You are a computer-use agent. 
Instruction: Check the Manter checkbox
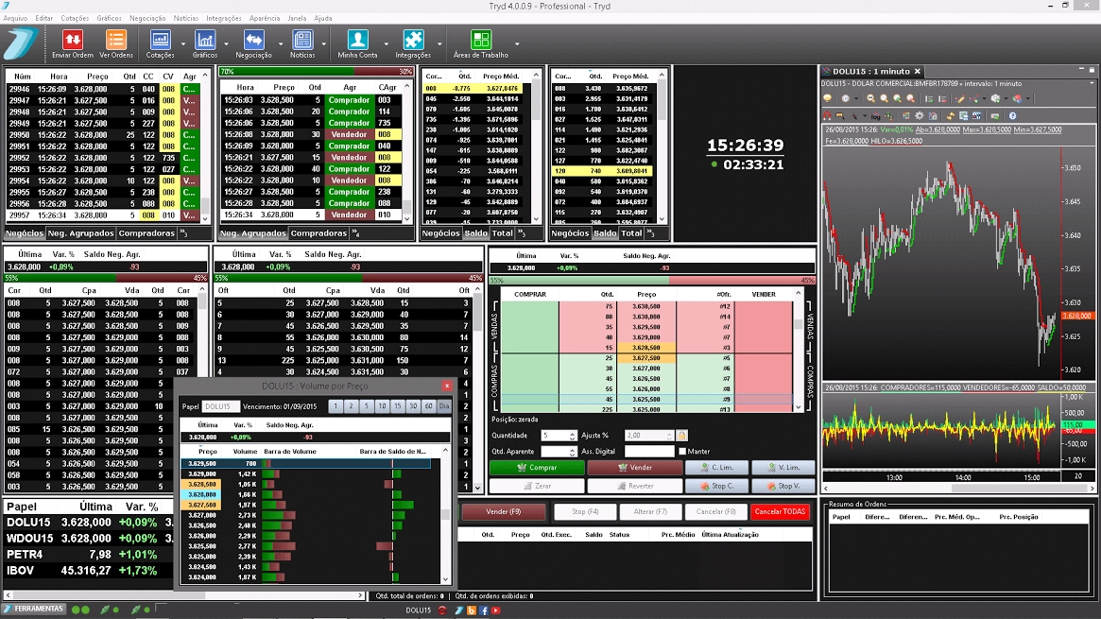pyautogui.click(x=680, y=452)
